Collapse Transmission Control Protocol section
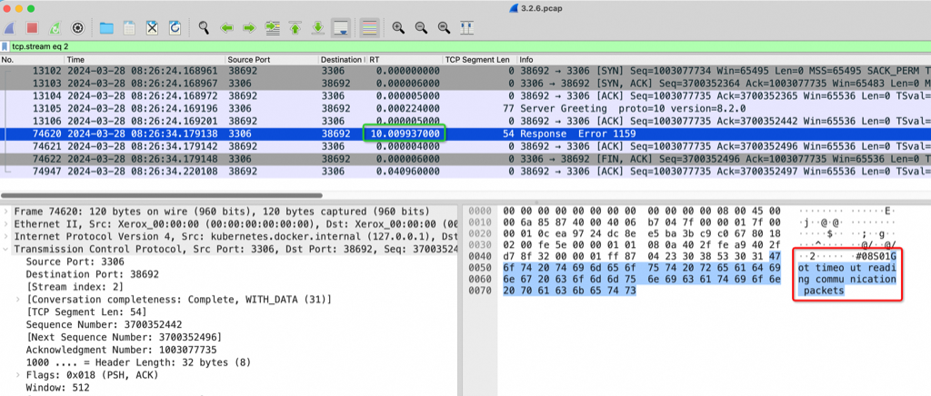The width and height of the screenshot is (931, 396). tap(8, 247)
